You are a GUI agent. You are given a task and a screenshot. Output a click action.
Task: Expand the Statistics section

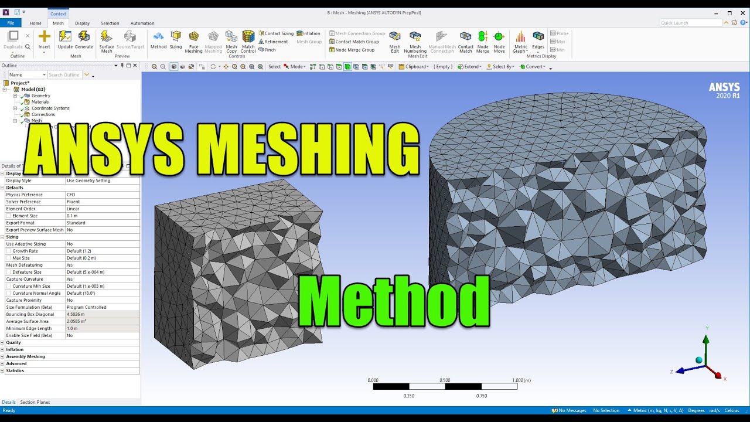[2, 370]
